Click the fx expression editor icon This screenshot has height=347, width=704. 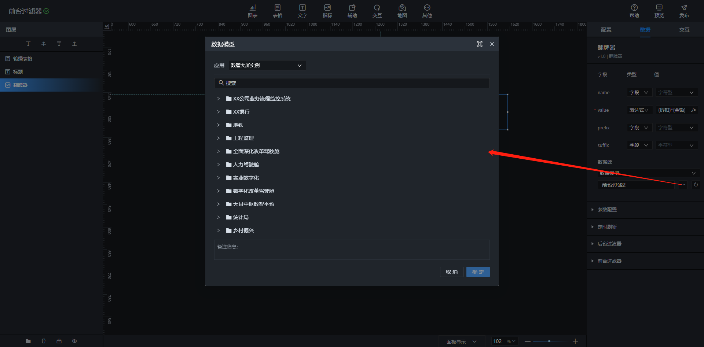693,110
